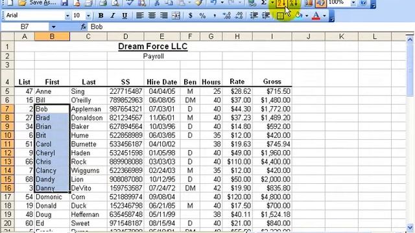415x233 pixels.
Task: Apply Borders with the grid icon
Action: 280,16
